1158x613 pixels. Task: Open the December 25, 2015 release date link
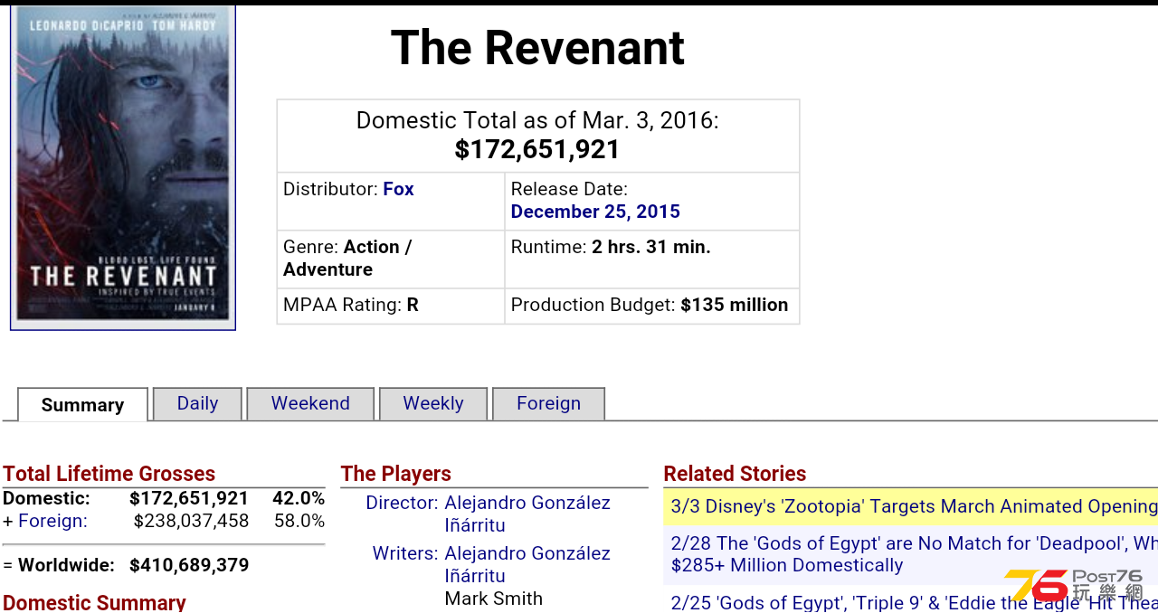[595, 212]
